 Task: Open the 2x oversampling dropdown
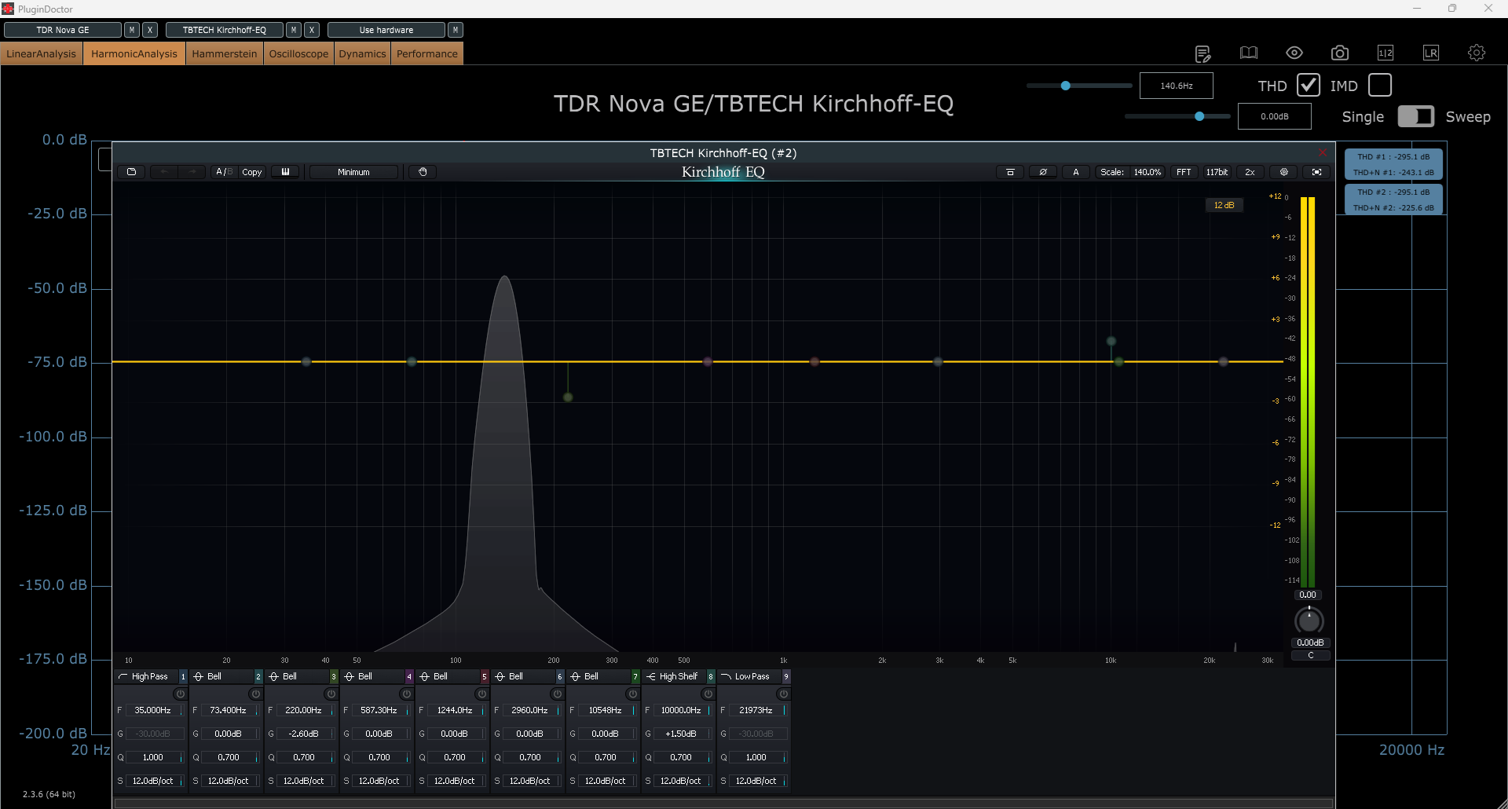click(1250, 172)
